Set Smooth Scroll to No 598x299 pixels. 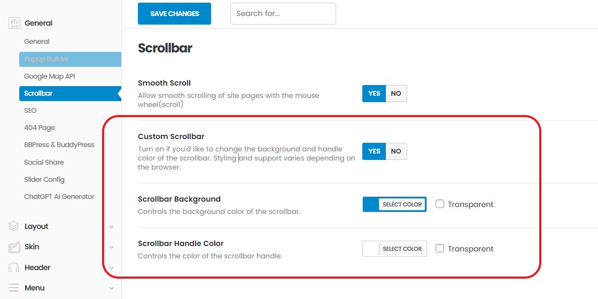pos(396,94)
